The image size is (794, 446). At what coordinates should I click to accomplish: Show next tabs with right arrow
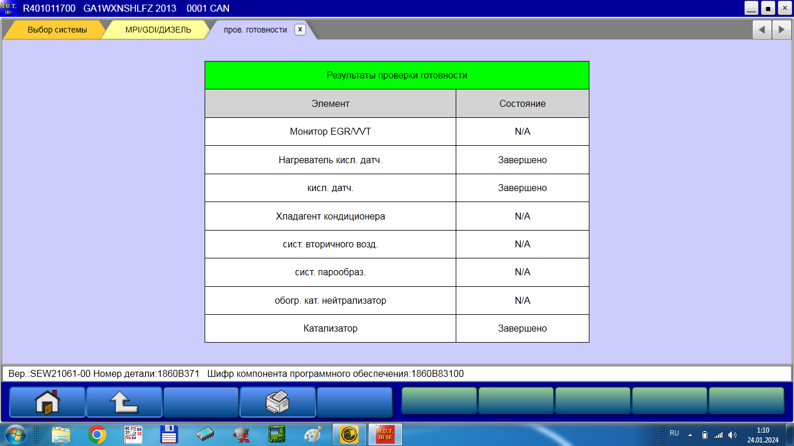tap(781, 30)
